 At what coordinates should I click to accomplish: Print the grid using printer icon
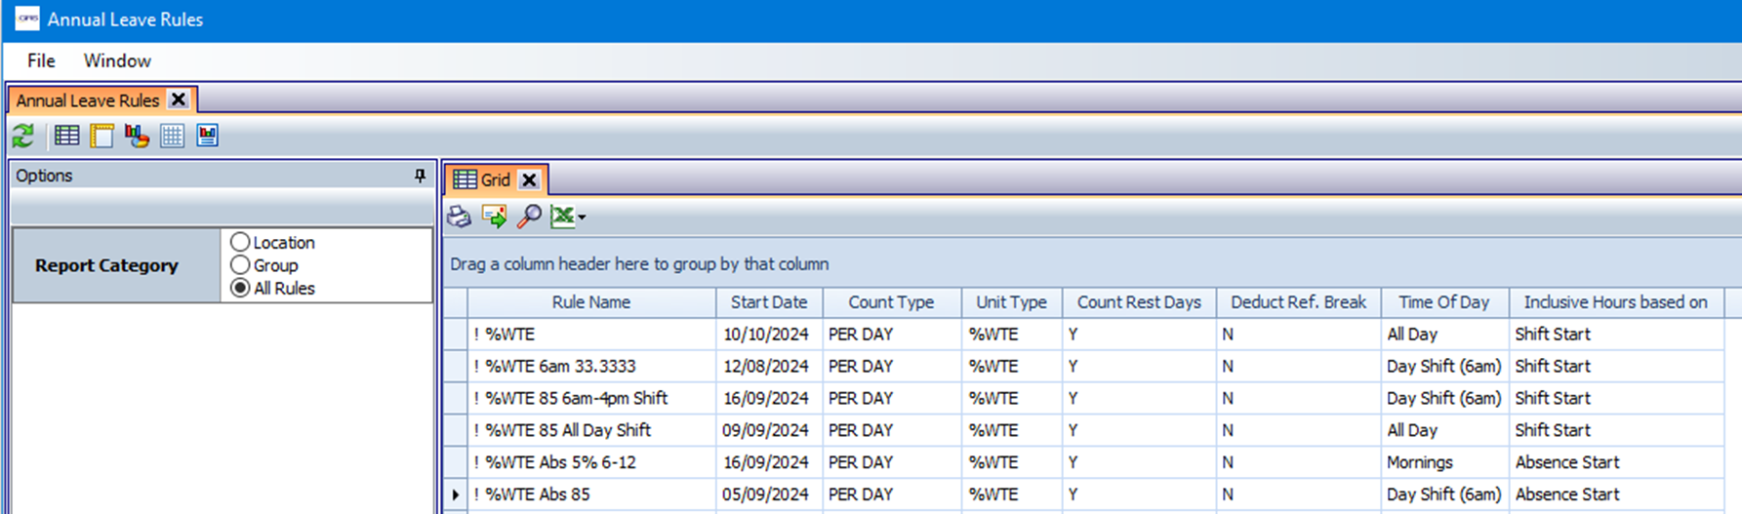pyautogui.click(x=459, y=217)
